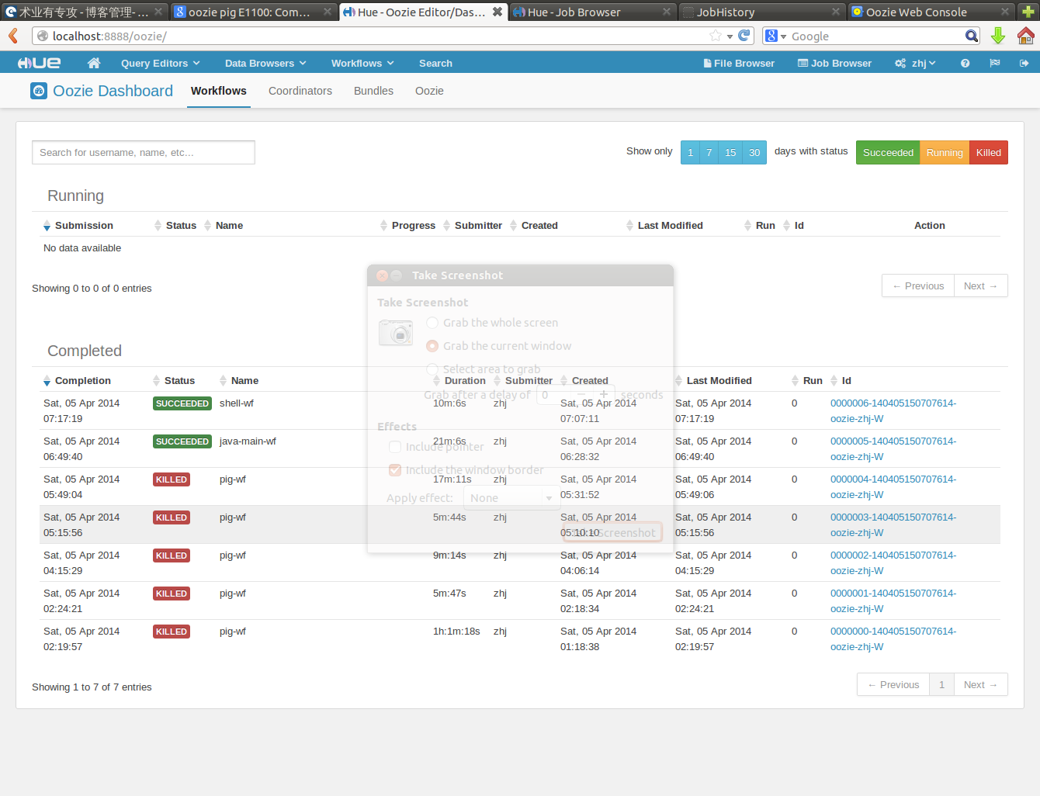Sort Completed table by Completion

(x=77, y=380)
